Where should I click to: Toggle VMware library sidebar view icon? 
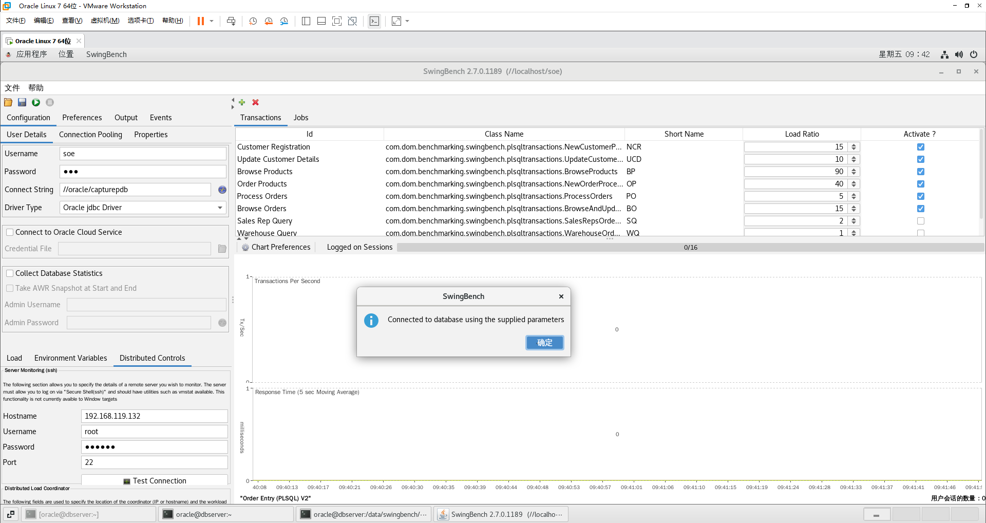(306, 21)
